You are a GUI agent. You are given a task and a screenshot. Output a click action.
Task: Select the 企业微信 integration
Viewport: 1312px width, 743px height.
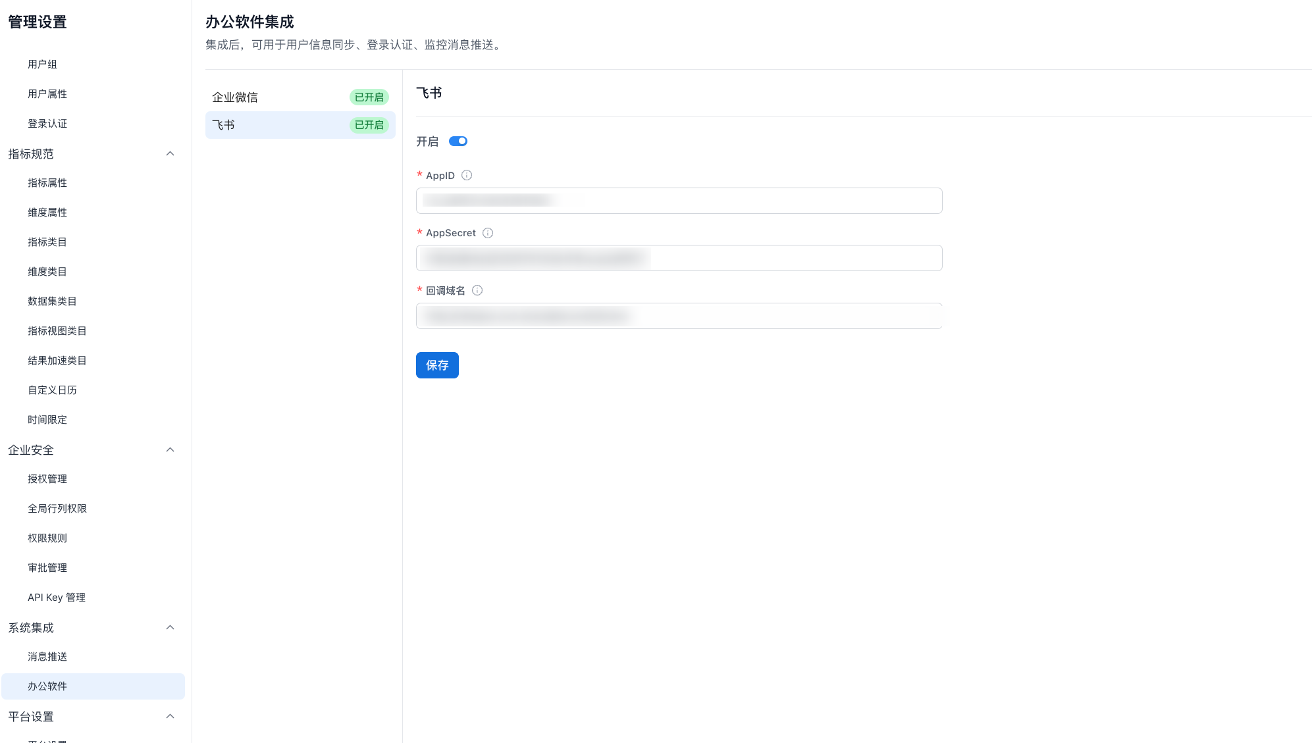(x=300, y=97)
